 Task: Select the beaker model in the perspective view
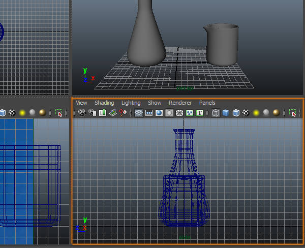point(222,46)
